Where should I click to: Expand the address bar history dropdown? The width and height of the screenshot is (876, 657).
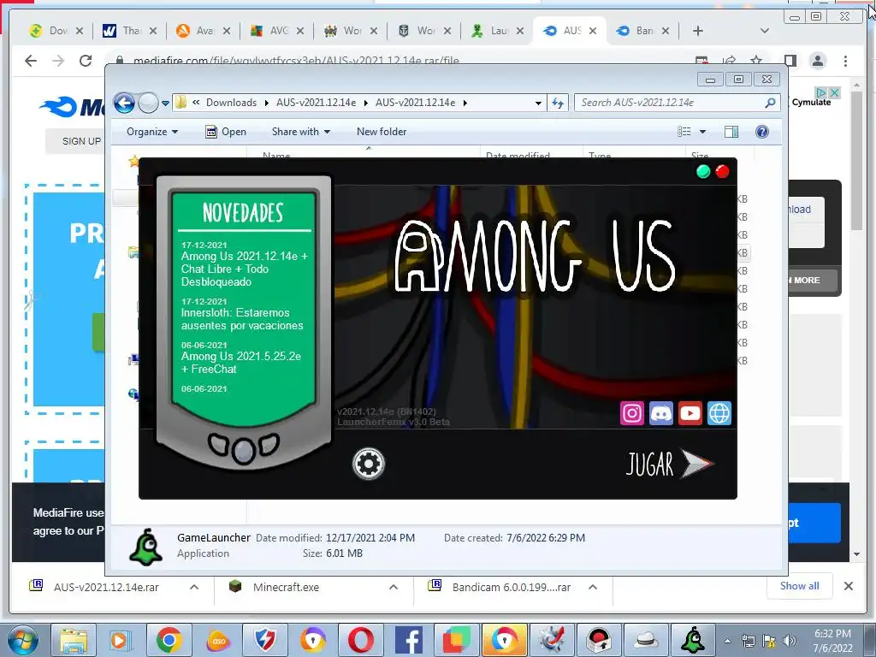(x=538, y=103)
